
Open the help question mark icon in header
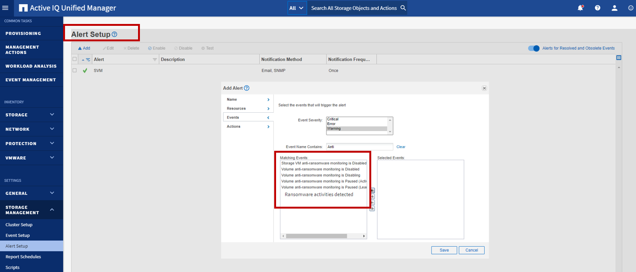click(597, 8)
